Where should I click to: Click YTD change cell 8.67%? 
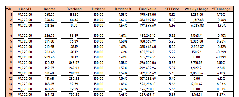pyautogui.click(x=221, y=95)
